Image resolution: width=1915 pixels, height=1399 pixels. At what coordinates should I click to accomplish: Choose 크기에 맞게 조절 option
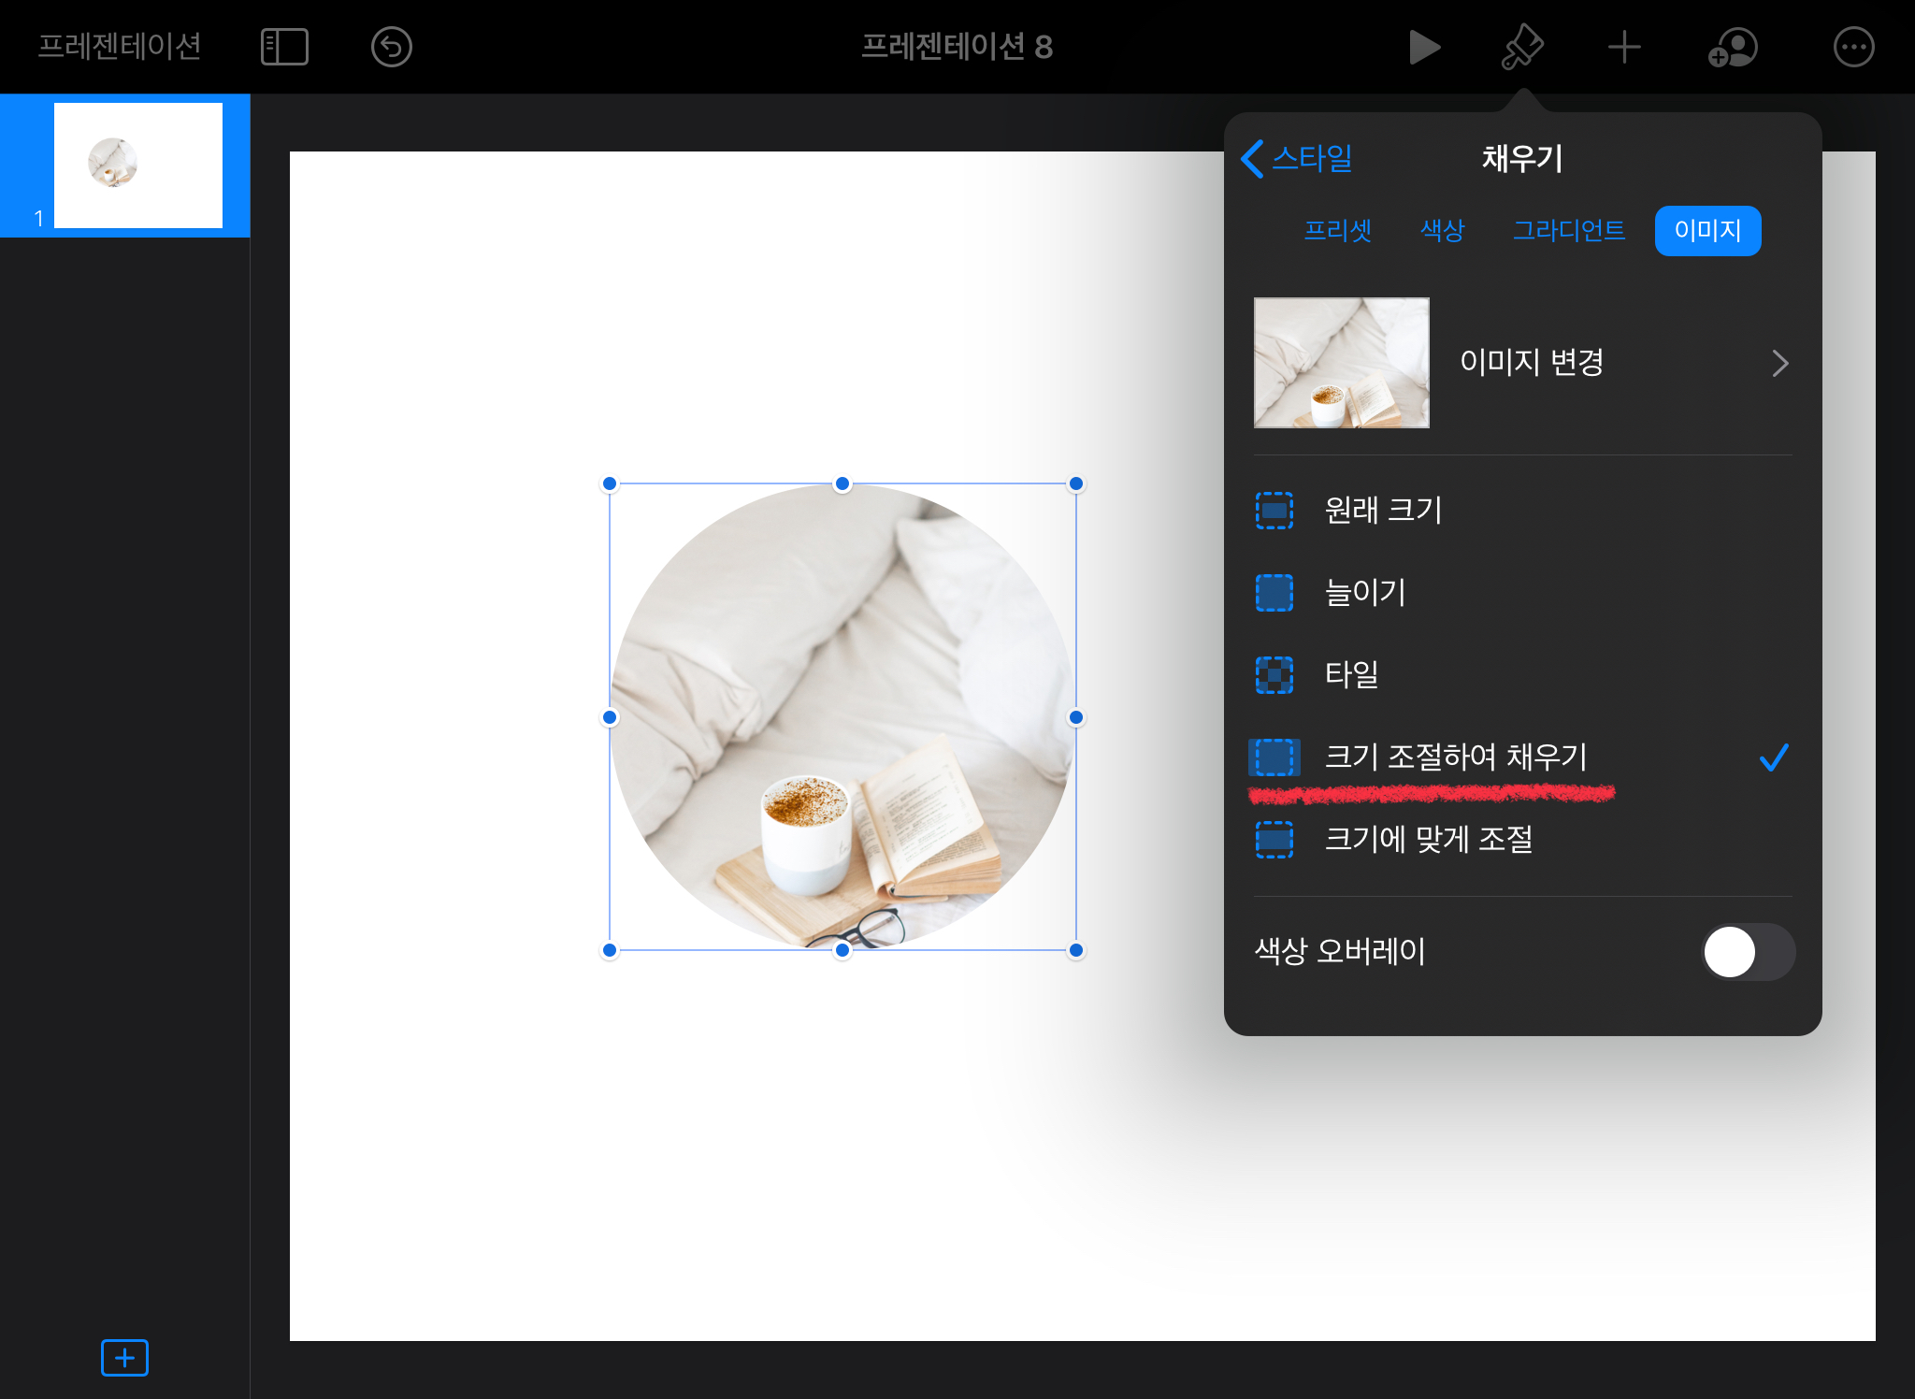(x=1428, y=840)
